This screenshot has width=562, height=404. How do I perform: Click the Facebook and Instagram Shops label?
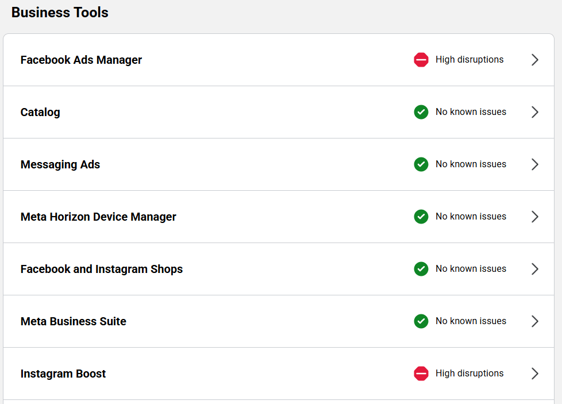tap(102, 269)
